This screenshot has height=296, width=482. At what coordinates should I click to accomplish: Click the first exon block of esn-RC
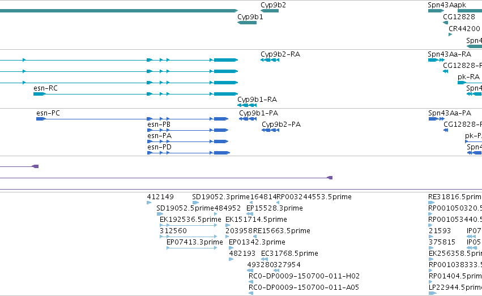[x=39, y=94]
